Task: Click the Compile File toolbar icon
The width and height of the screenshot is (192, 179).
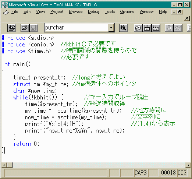Action: pyautogui.click(x=138, y=28)
